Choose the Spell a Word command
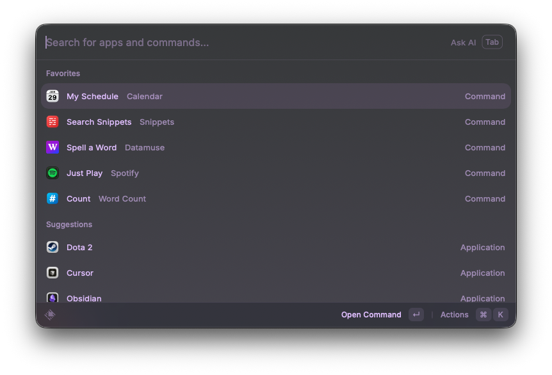 pos(275,147)
